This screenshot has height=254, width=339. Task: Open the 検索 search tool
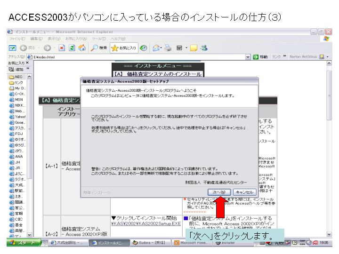[98, 48]
